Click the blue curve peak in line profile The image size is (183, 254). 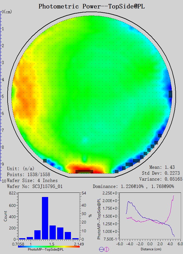click(129, 202)
